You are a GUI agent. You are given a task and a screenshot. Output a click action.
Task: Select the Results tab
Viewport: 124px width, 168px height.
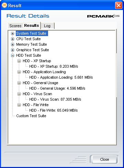coord(32,25)
